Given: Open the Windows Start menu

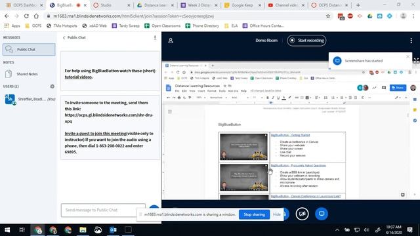Looking at the screenshot, I should tap(7, 230).
